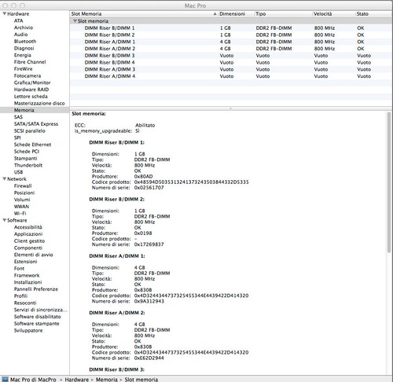Select Lettore scheda in sidebar

31,97
